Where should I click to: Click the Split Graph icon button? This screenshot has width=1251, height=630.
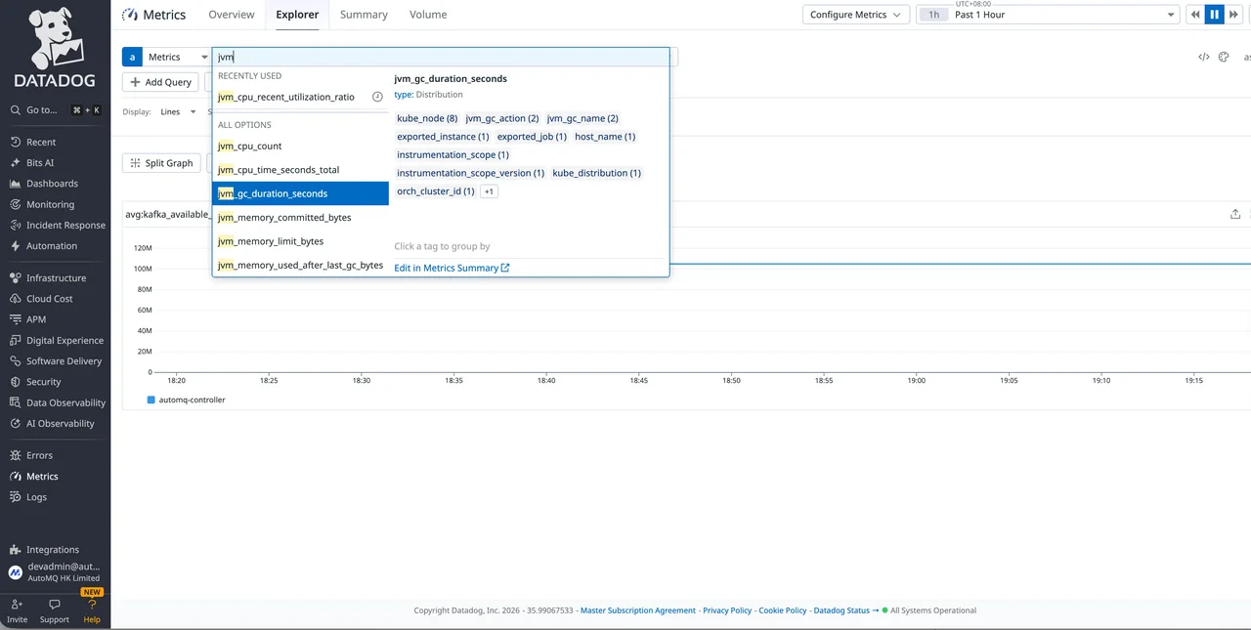click(x=161, y=162)
